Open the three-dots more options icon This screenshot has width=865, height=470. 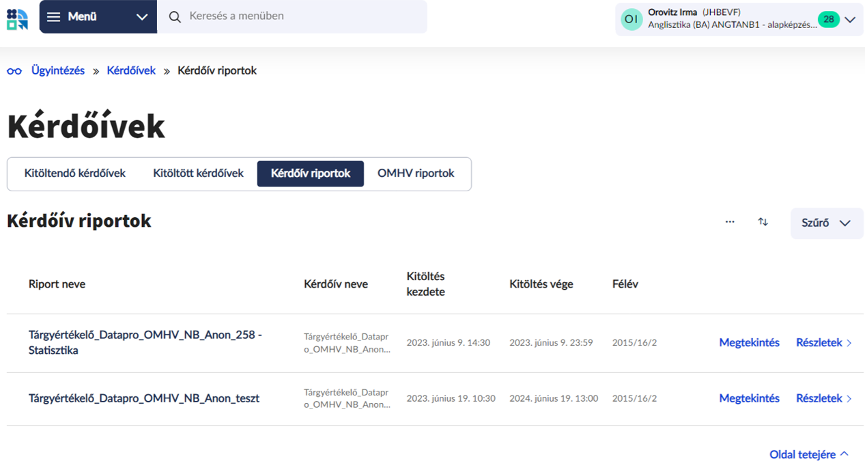(730, 222)
